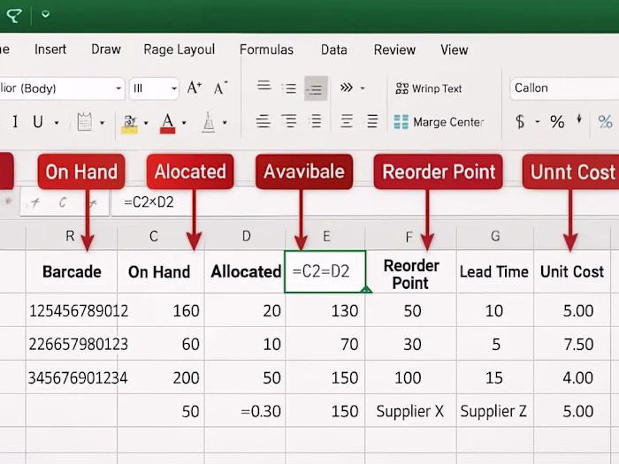Click the cell borders grid icon

point(85,122)
